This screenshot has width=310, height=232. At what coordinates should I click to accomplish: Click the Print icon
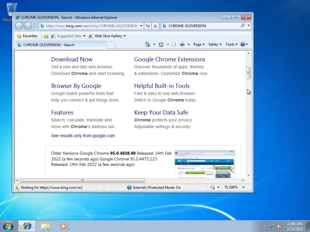point(182,44)
